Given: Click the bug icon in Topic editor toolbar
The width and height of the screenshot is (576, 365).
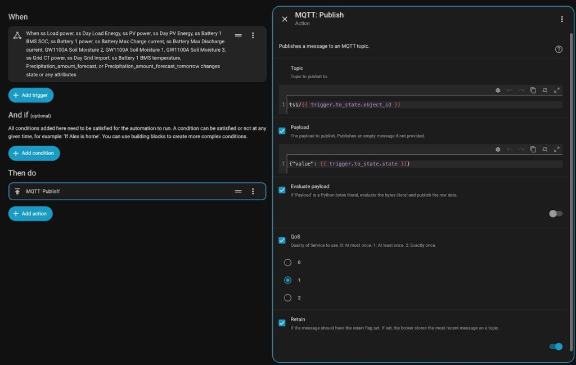Looking at the screenshot, I should [498, 90].
